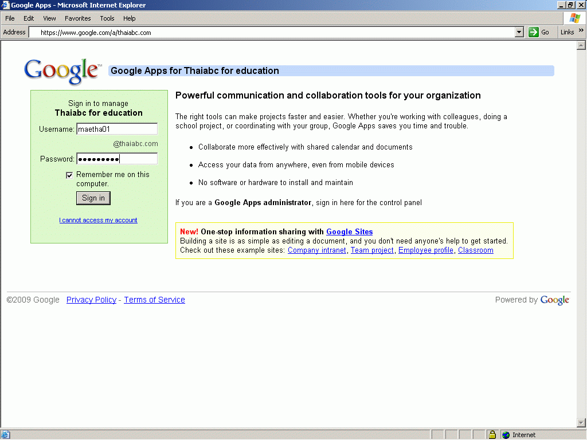Viewport: 587px width, 440px height.
Task: Open the Google Sites link
Action: [x=349, y=232]
